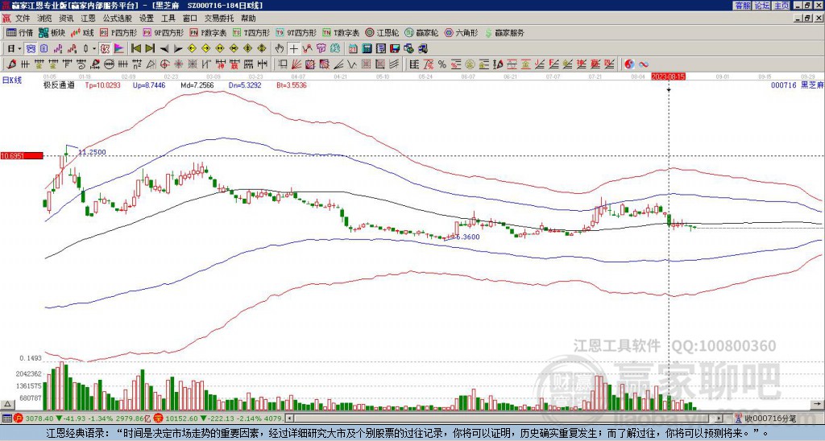Open the T数字表 number table
The height and width of the screenshot is (441, 825).
(x=341, y=33)
